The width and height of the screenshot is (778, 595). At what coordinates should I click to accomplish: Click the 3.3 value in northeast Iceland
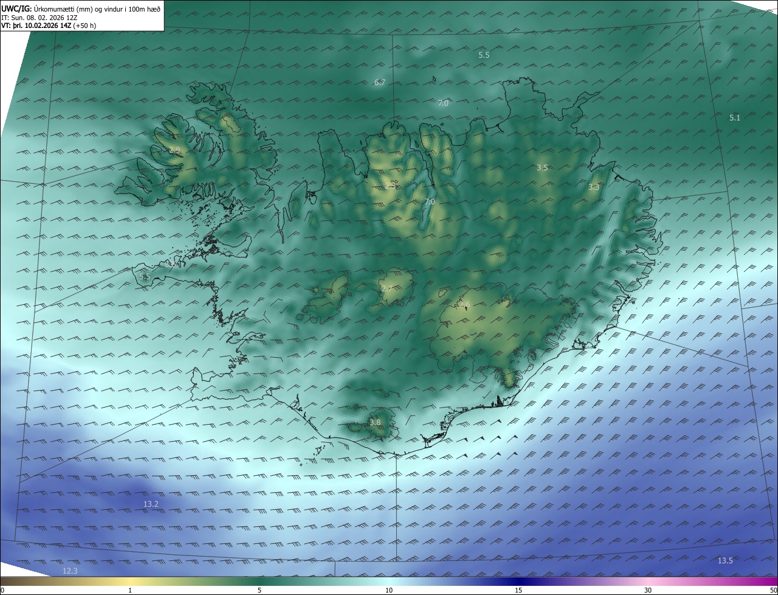point(594,187)
